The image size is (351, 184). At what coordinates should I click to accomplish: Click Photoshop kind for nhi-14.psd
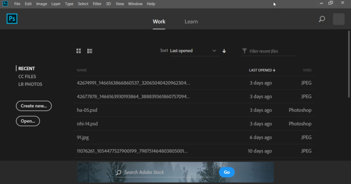coord(300,124)
